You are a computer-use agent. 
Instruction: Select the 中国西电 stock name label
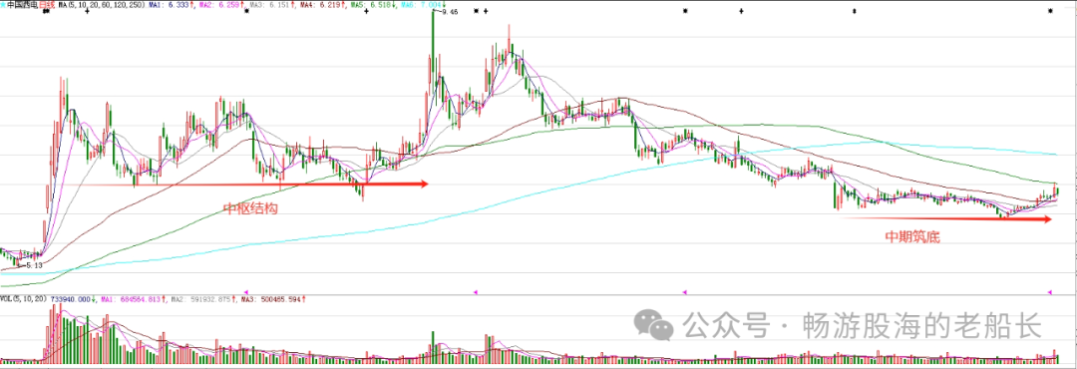point(23,5)
